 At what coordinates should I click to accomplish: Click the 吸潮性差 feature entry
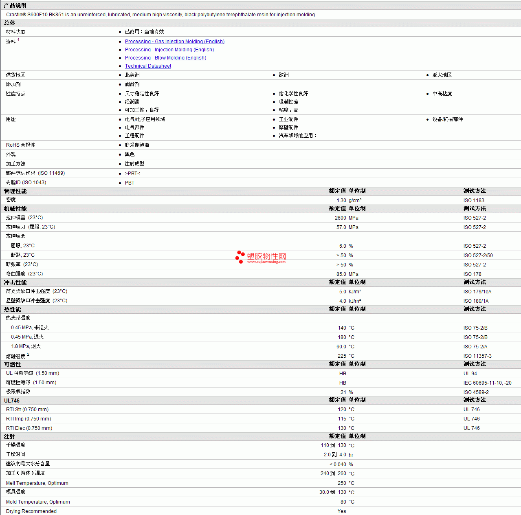pyautogui.click(x=288, y=102)
